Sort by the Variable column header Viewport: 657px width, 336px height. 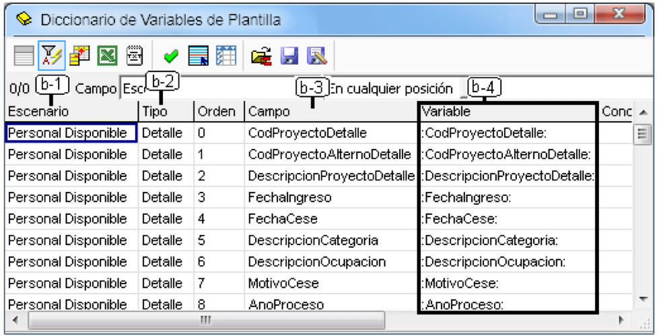pyautogui.click(x=508, y=112)
